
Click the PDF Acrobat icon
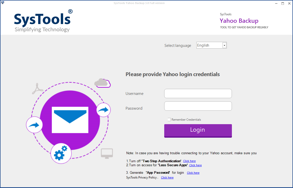37,89
